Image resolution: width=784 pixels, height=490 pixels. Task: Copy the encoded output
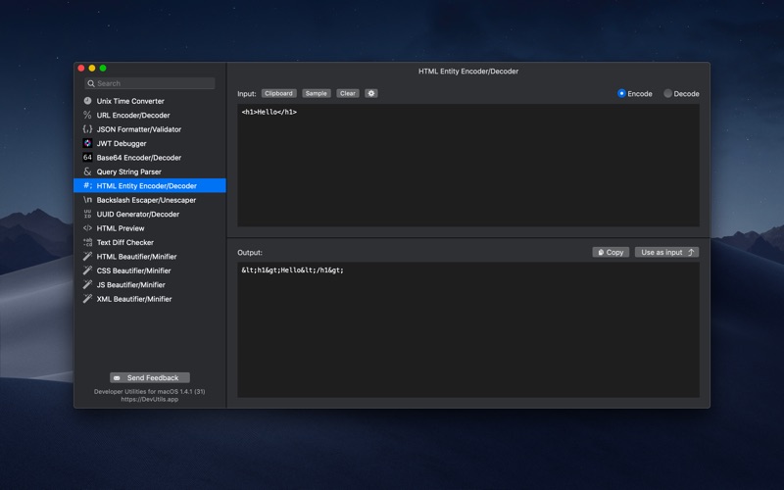point(611,252)
